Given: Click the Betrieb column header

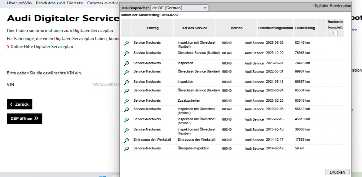Looking at the screenshot, I should click(237, 28).
